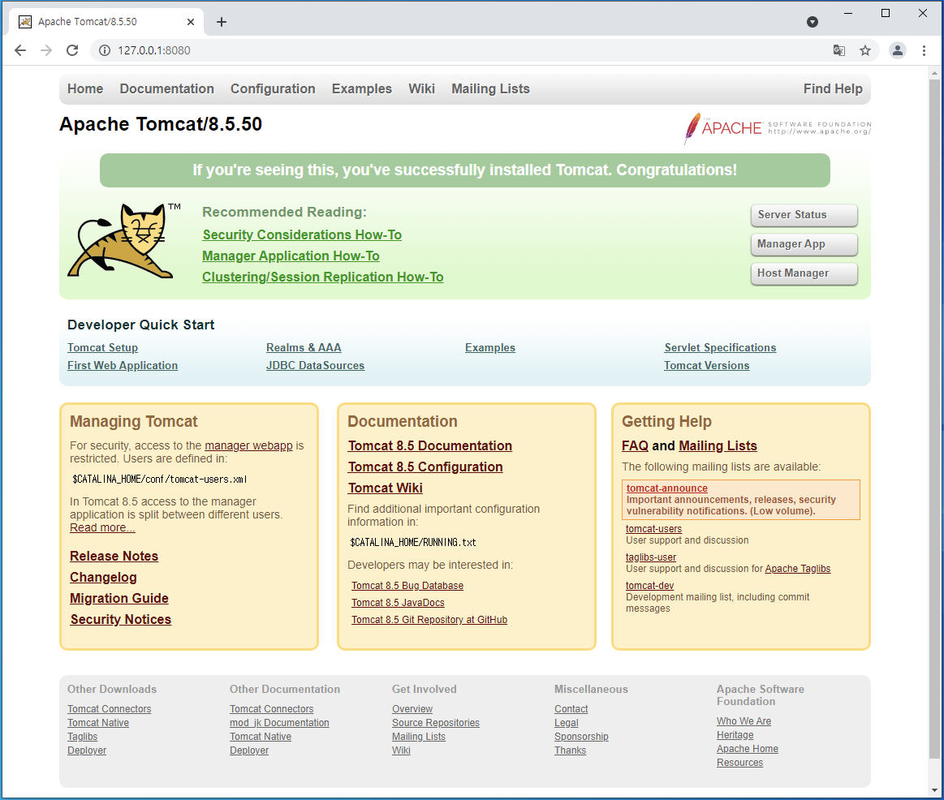
Task: Open Release Notes link
Action: [x=114, y=557]
